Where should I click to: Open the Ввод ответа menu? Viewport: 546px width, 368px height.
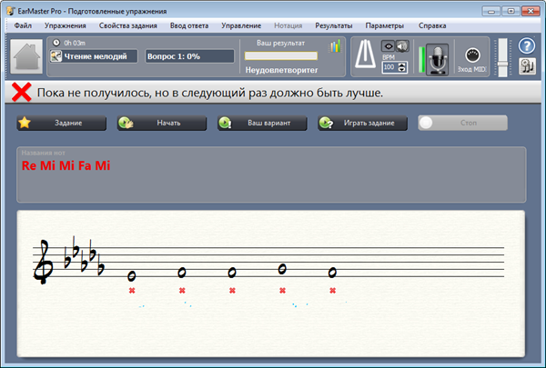189,25
